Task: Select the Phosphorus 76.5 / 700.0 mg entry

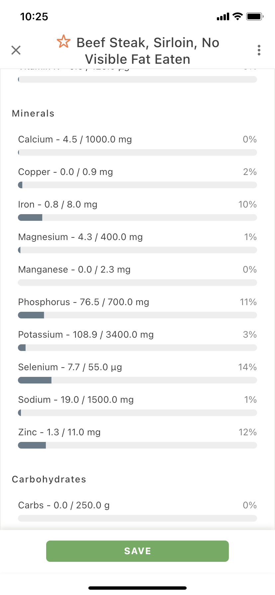Action: [x=84, y=302]
